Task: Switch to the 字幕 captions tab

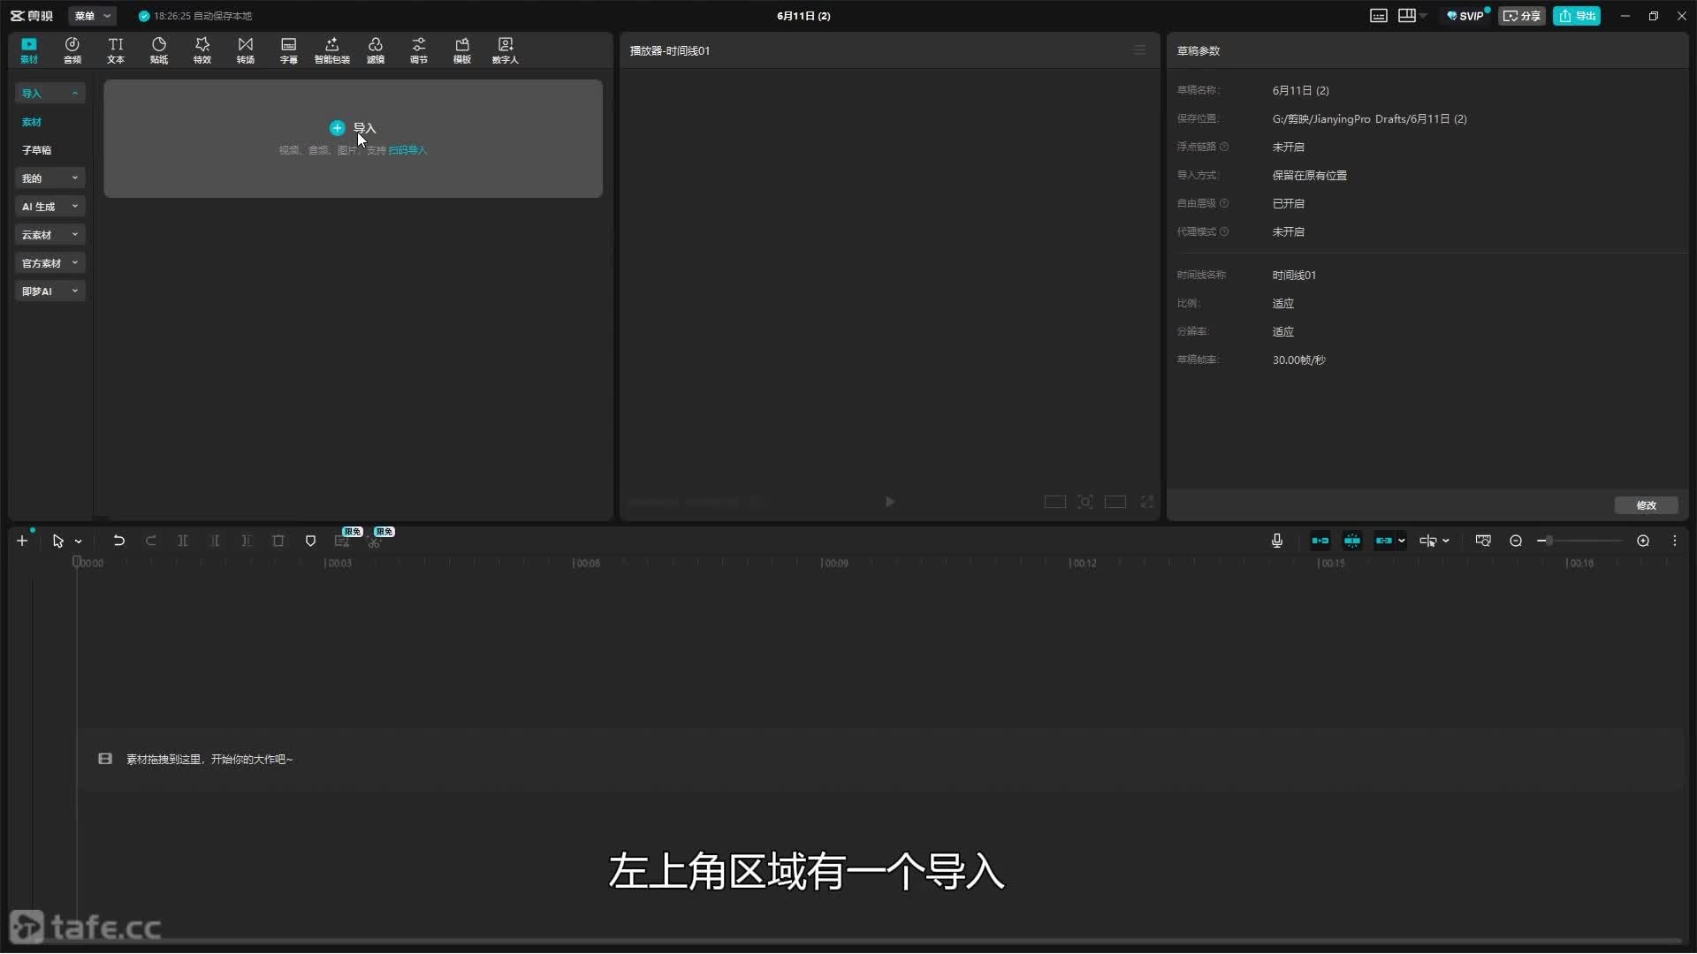Action: [x=289, y=50]
